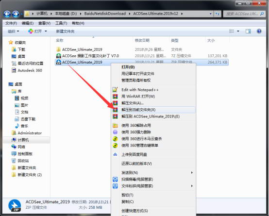Viewport: 269px width, 216px height.
Task: Expand the arrow after BaiduNetdiskDownload
Action: [x=130, y=14]
